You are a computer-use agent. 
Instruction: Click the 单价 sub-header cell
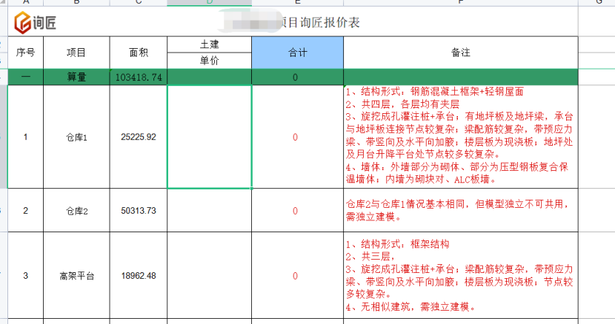[x=209, y=61]
